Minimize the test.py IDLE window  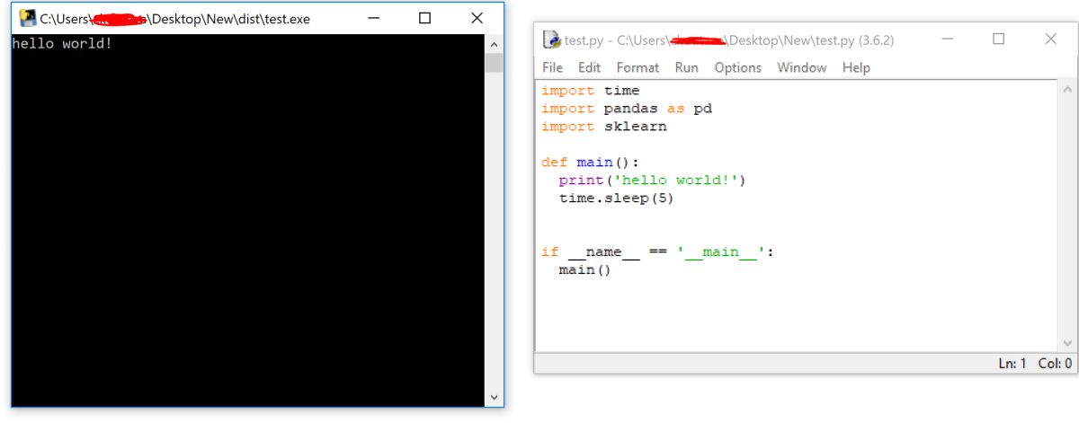pyautogui.click(x=946, y=40)
